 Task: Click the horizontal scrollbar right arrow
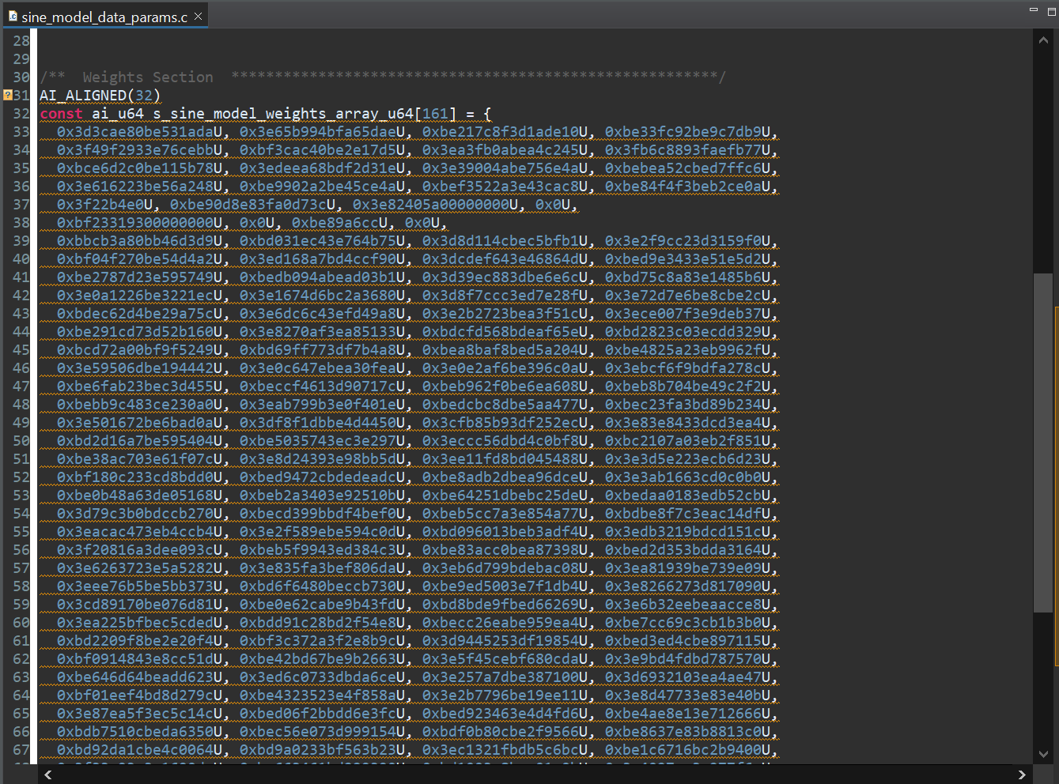click(x=1022, y=775)
